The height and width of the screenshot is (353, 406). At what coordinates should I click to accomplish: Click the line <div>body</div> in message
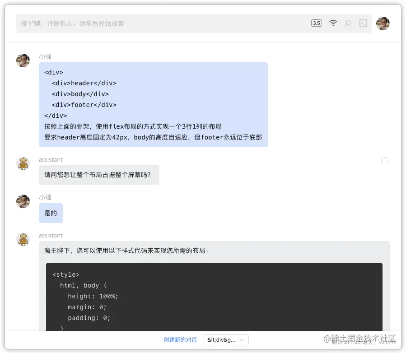pos(80,94)
